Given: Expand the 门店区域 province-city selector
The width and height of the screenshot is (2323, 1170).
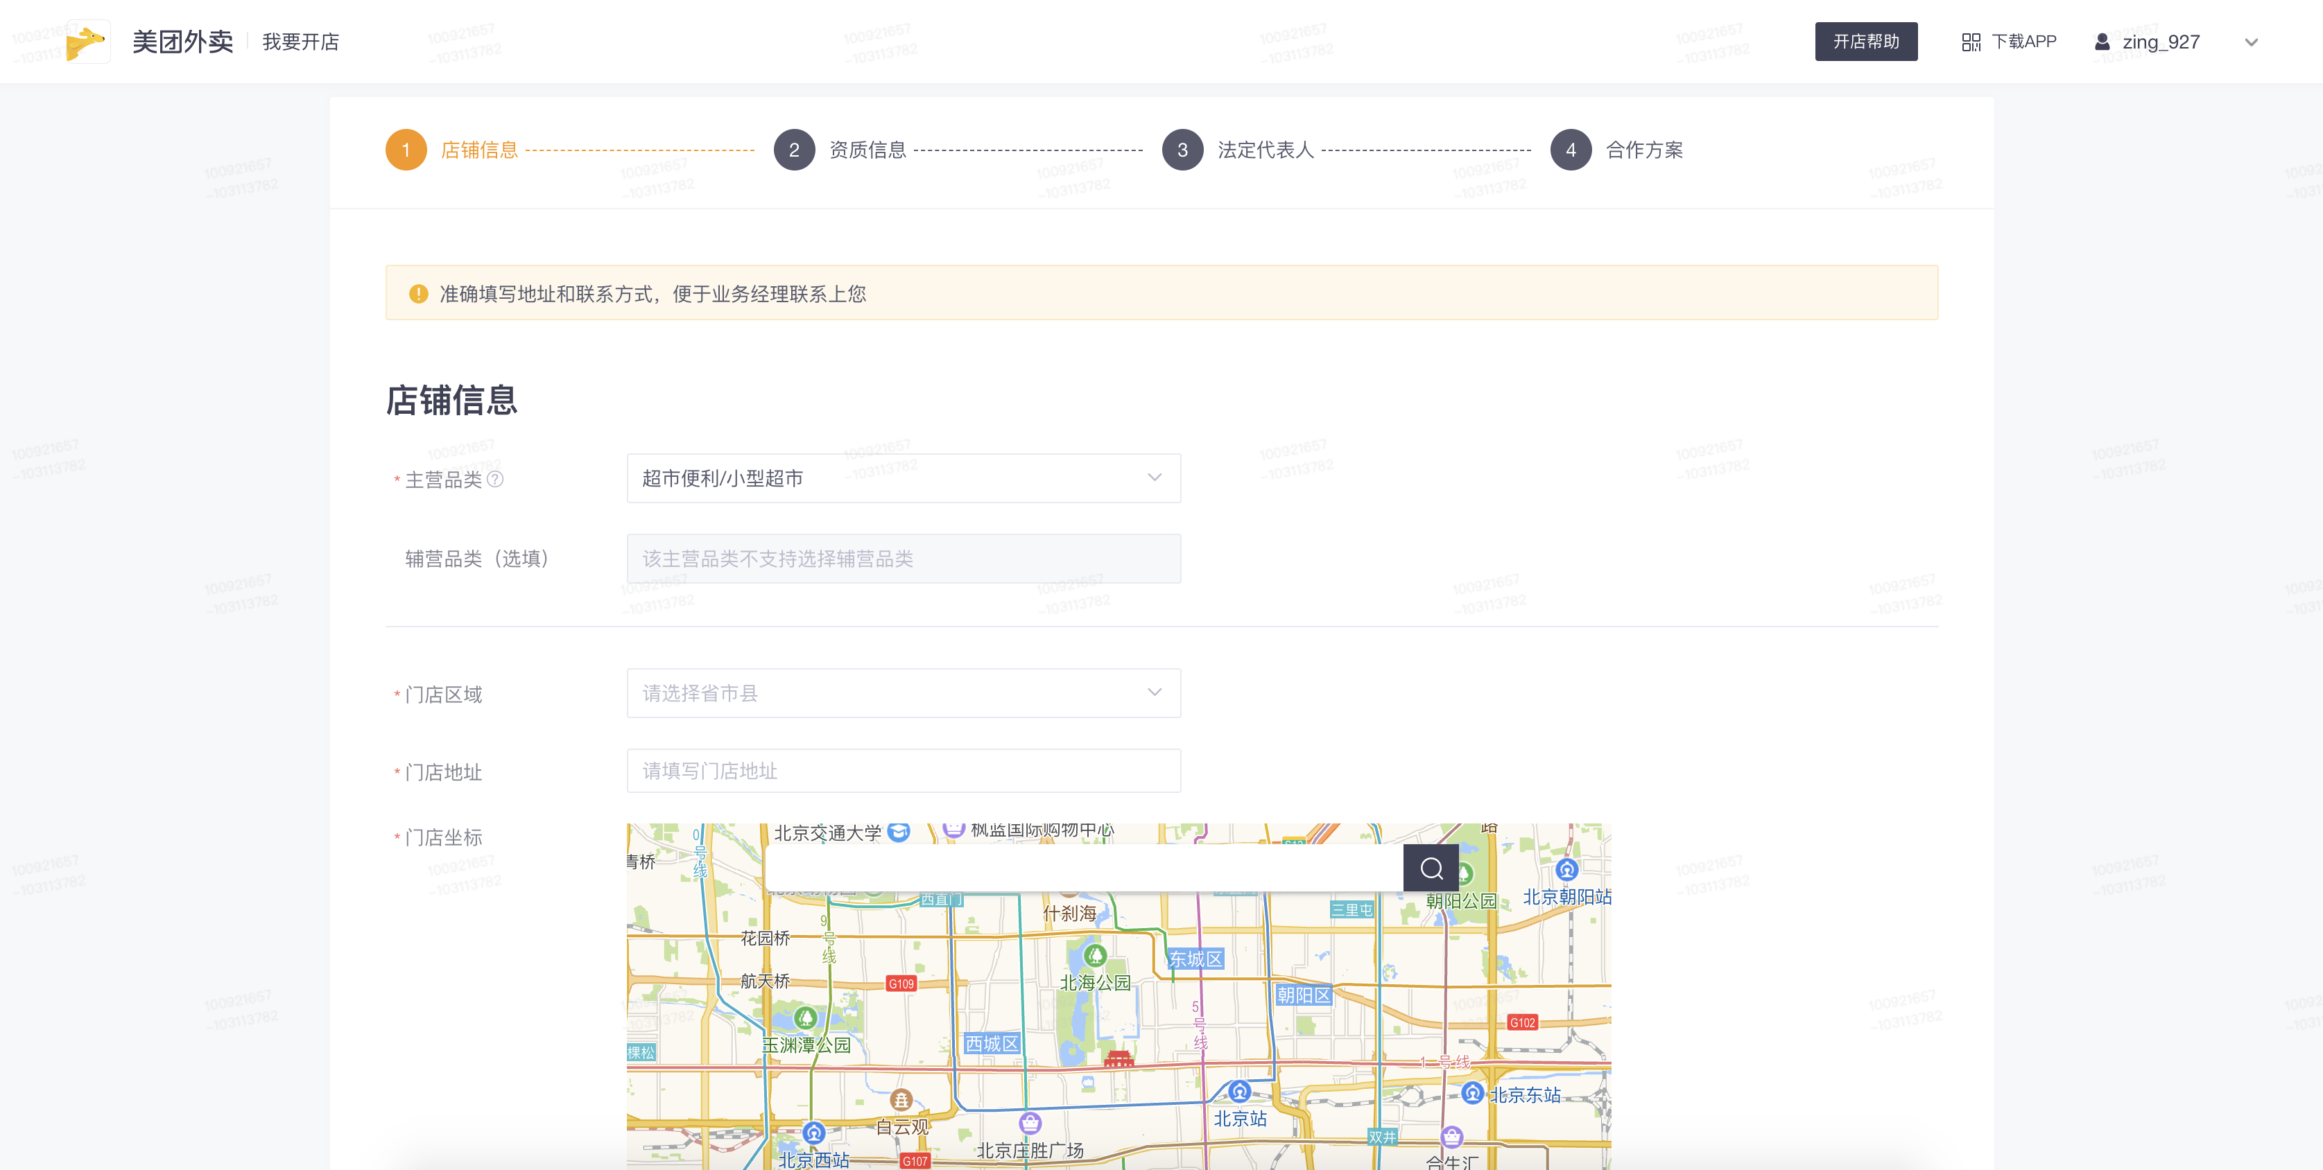Looking at the screenshot, I should (903, 692).
